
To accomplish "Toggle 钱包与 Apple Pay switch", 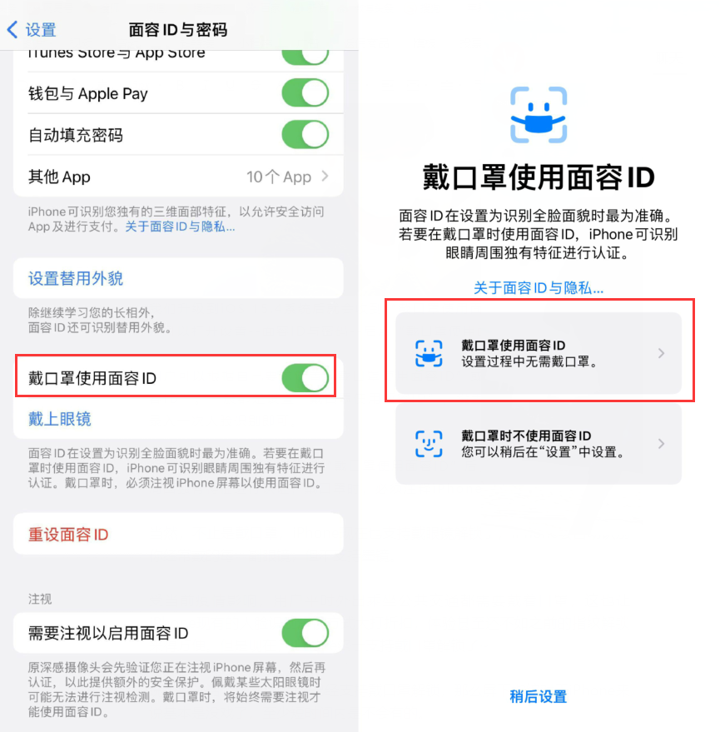I will (305, 93).
